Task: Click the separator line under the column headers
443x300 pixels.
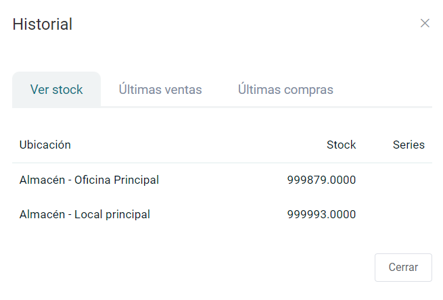Action: (222, 163)
